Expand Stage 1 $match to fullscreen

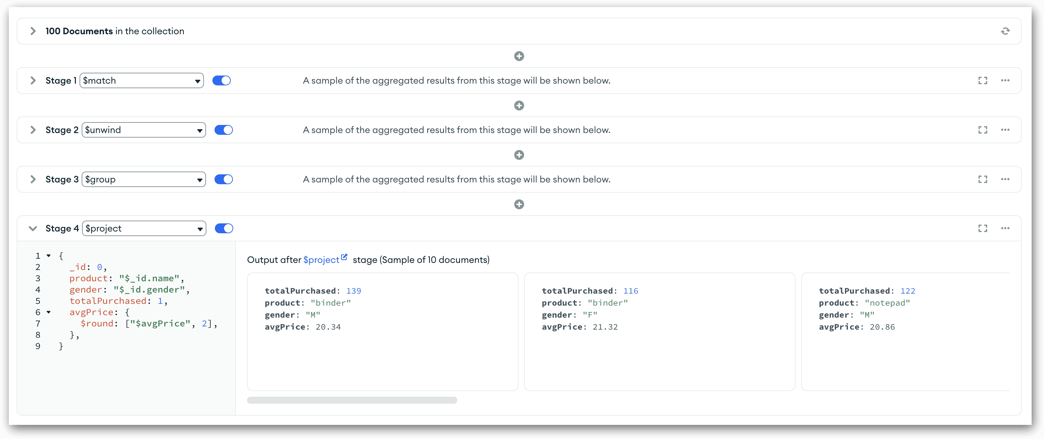tap(983, 80)
